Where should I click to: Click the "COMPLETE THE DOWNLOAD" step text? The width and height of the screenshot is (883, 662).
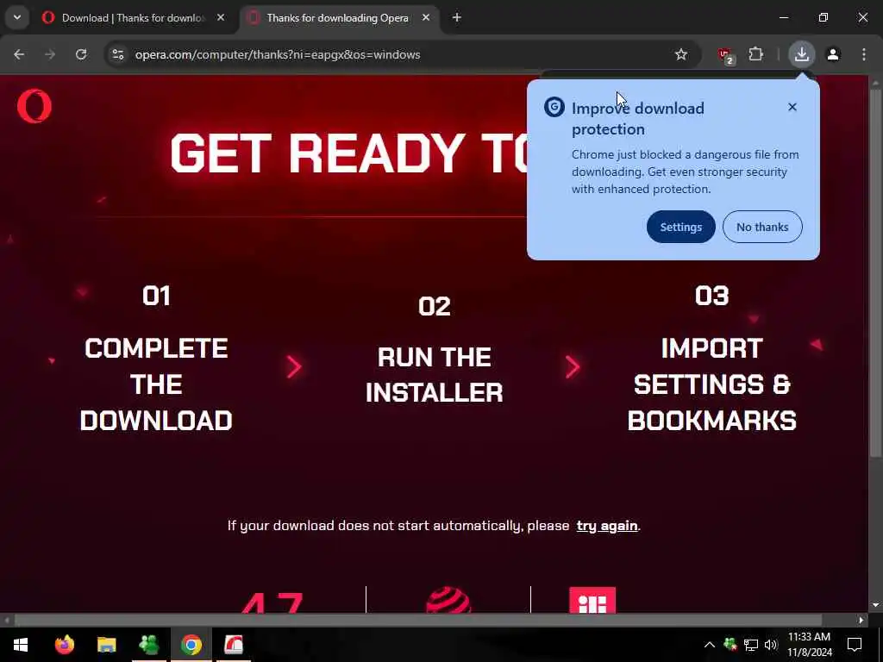pyautogui.click(x=156, y=384)
